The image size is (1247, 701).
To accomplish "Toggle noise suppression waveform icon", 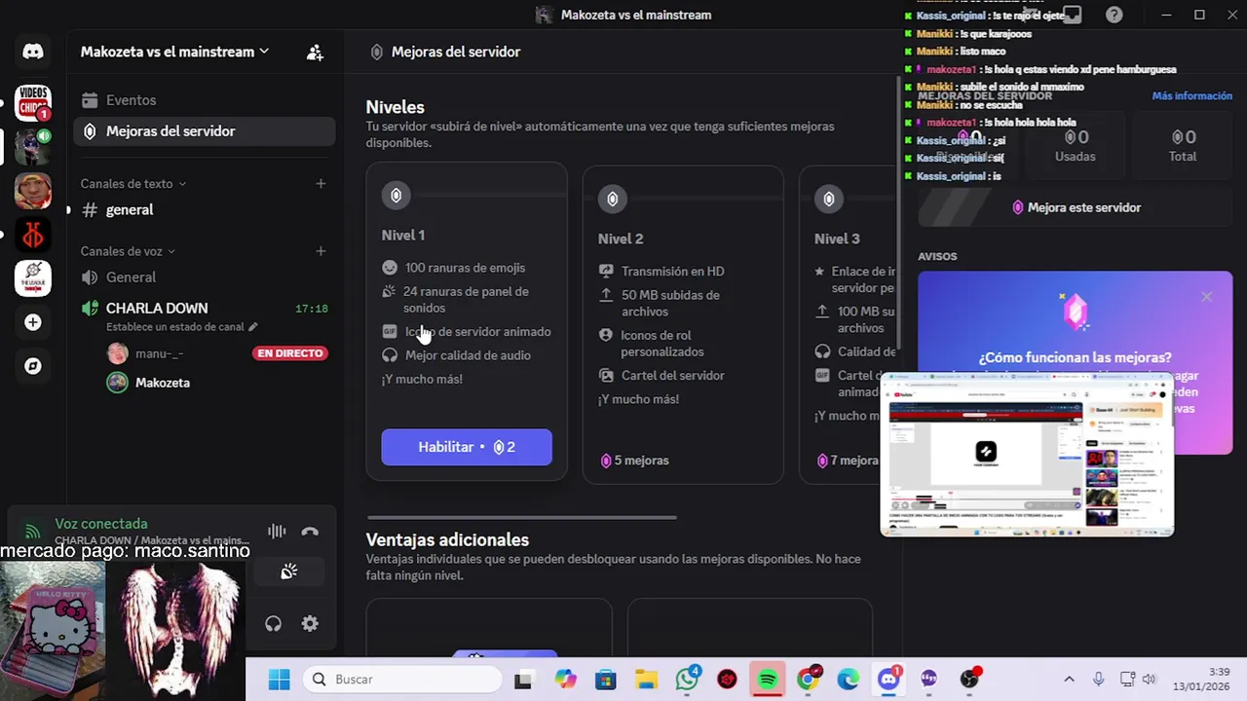I will [277, 532].
